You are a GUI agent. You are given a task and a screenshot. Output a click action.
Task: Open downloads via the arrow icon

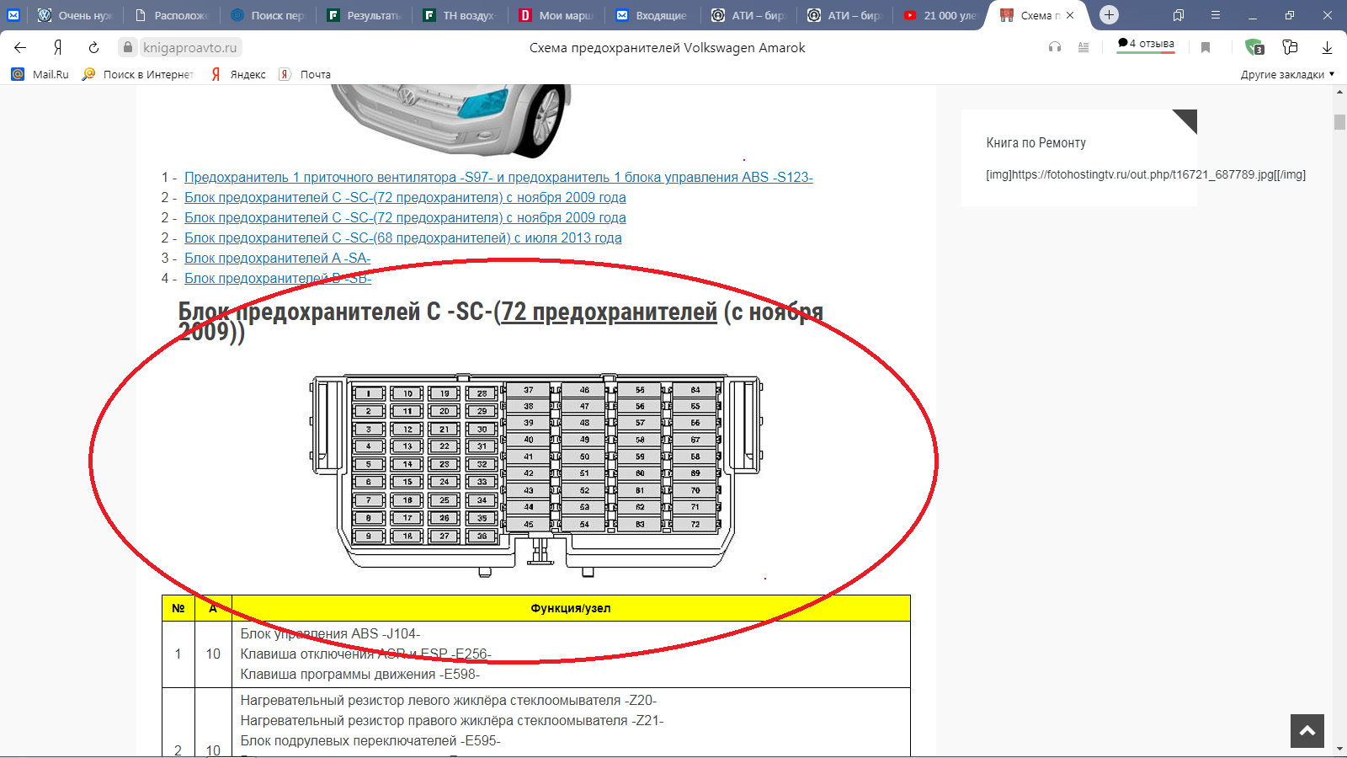(1327, 47)
